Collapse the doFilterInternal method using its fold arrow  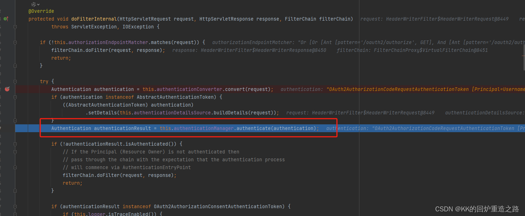pyautogui.click(x=15, y=27)
